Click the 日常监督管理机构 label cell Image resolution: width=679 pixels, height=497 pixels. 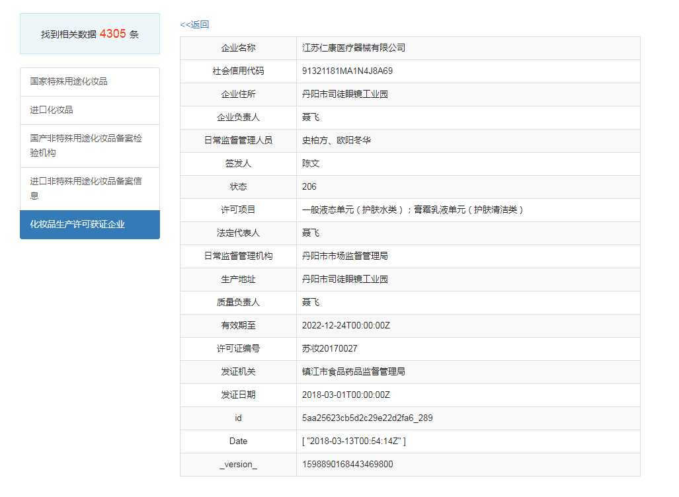(238, 256)
